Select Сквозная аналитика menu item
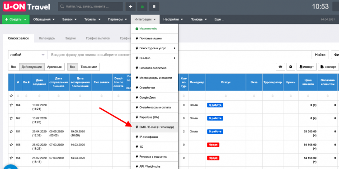 [155, 68]
